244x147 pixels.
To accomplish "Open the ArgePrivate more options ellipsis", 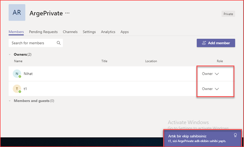I will (67, 13).
